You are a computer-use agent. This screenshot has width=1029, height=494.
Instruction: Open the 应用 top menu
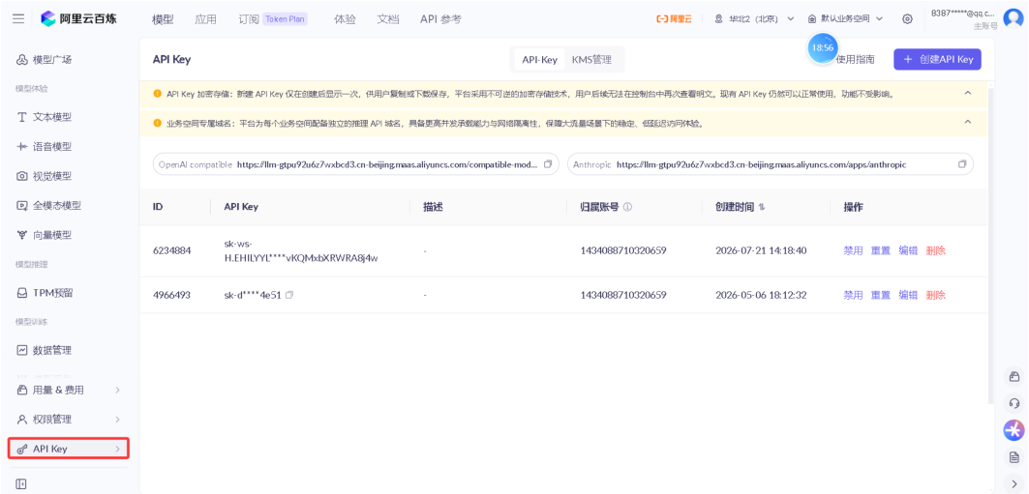pos(205,19)
